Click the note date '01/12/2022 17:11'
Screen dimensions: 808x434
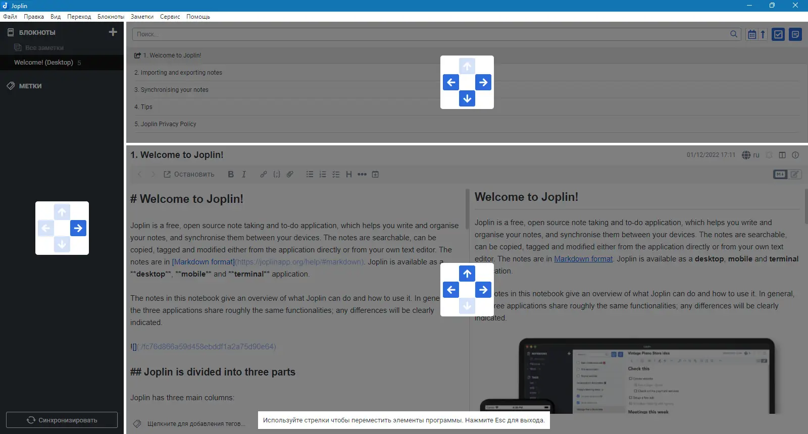click(x=711, y=155)
